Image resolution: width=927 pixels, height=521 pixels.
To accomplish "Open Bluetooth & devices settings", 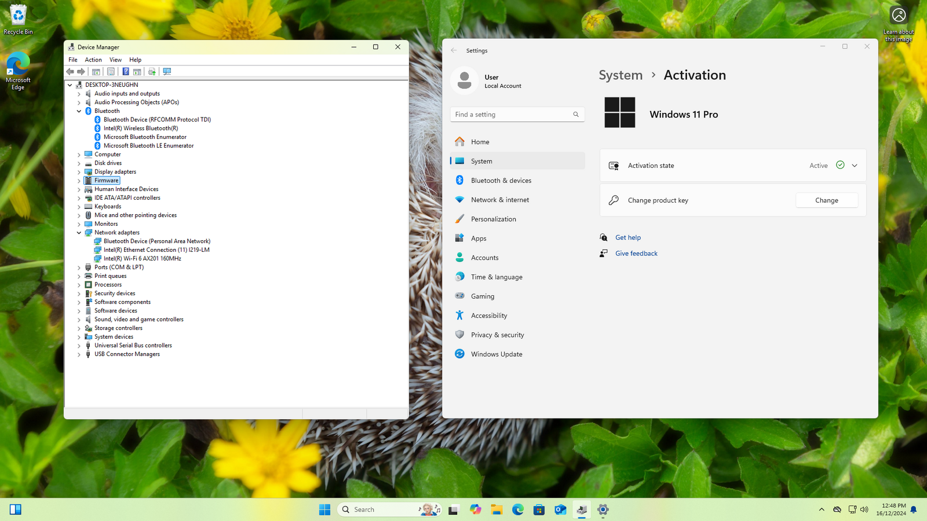I will pyautogui.click(x=517, y=181).
